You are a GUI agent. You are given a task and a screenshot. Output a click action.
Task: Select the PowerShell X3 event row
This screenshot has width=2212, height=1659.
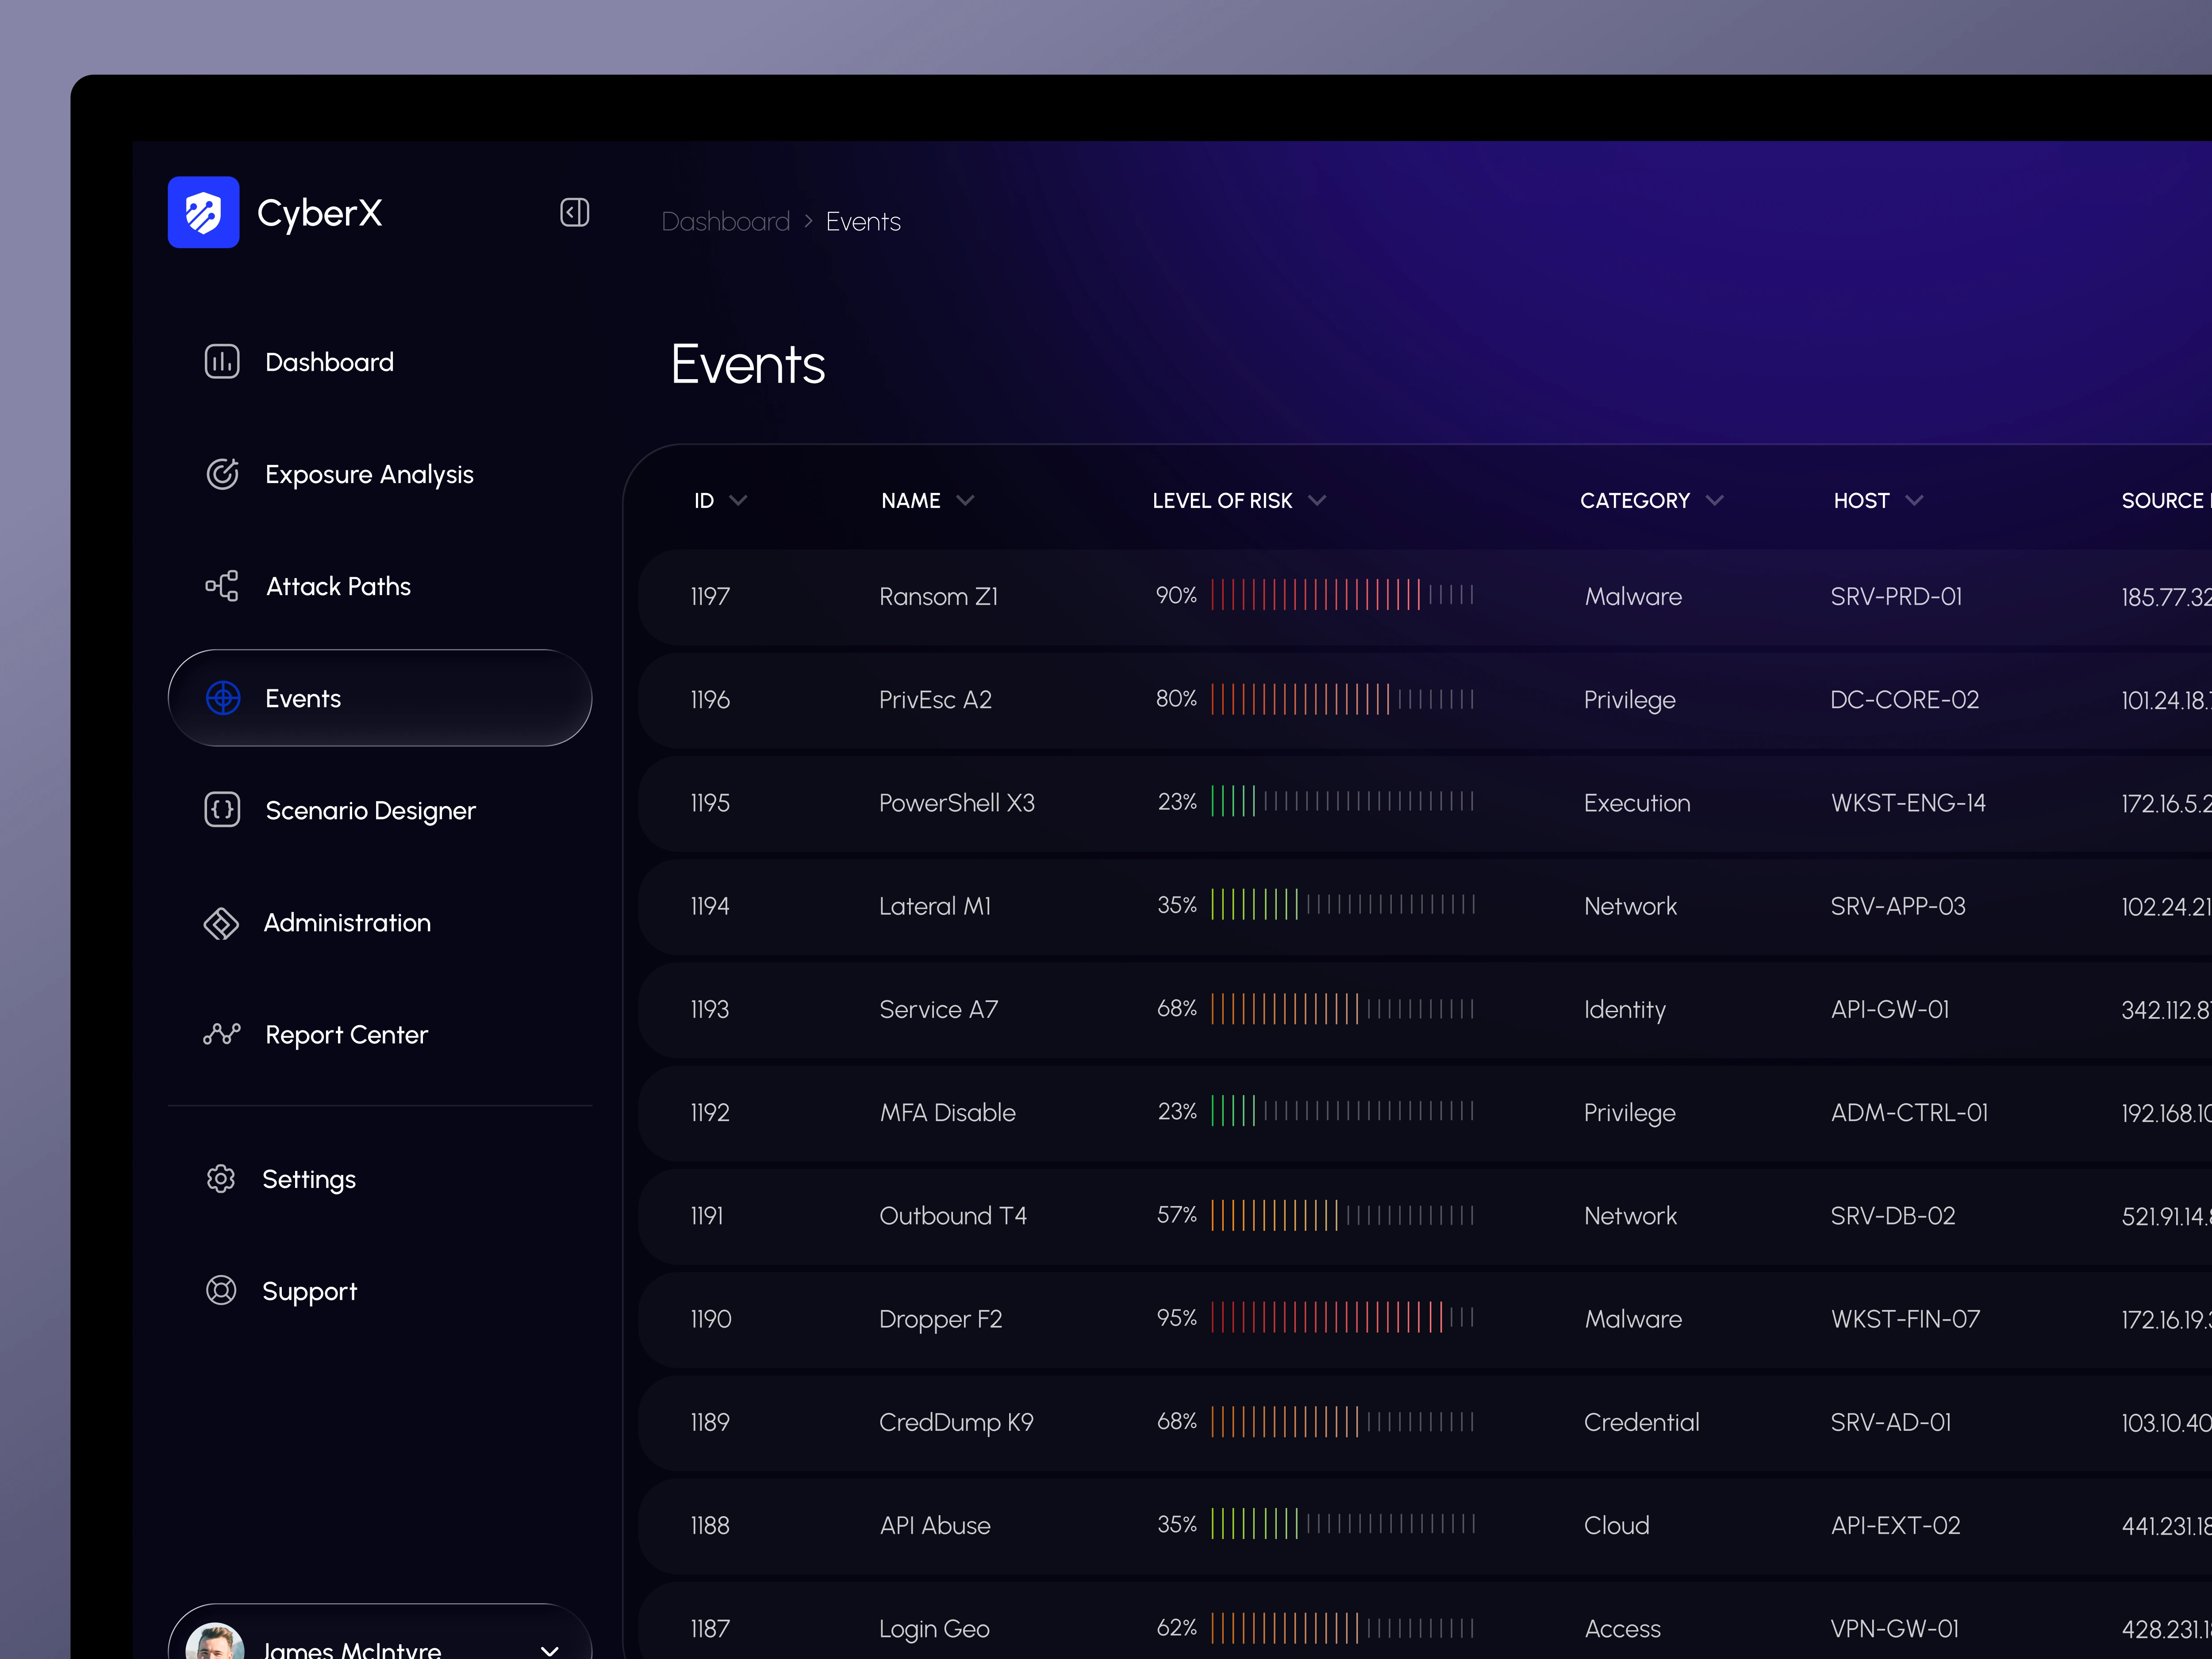956,802
